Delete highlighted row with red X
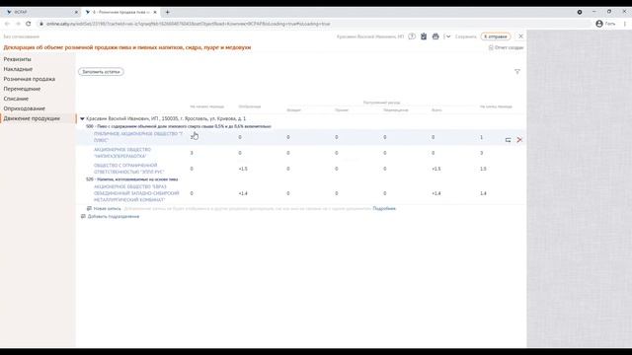632x355 pixels. [x=519, y=140]
